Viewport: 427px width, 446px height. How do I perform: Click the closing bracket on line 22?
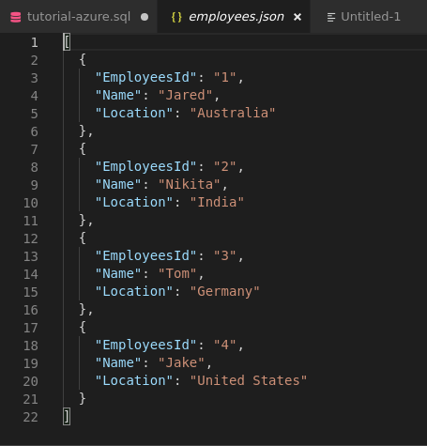tap(67, 417)
